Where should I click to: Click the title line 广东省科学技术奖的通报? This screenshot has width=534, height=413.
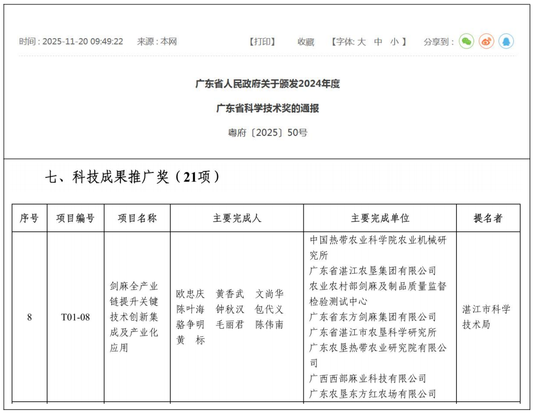click(x=267, y=108)
